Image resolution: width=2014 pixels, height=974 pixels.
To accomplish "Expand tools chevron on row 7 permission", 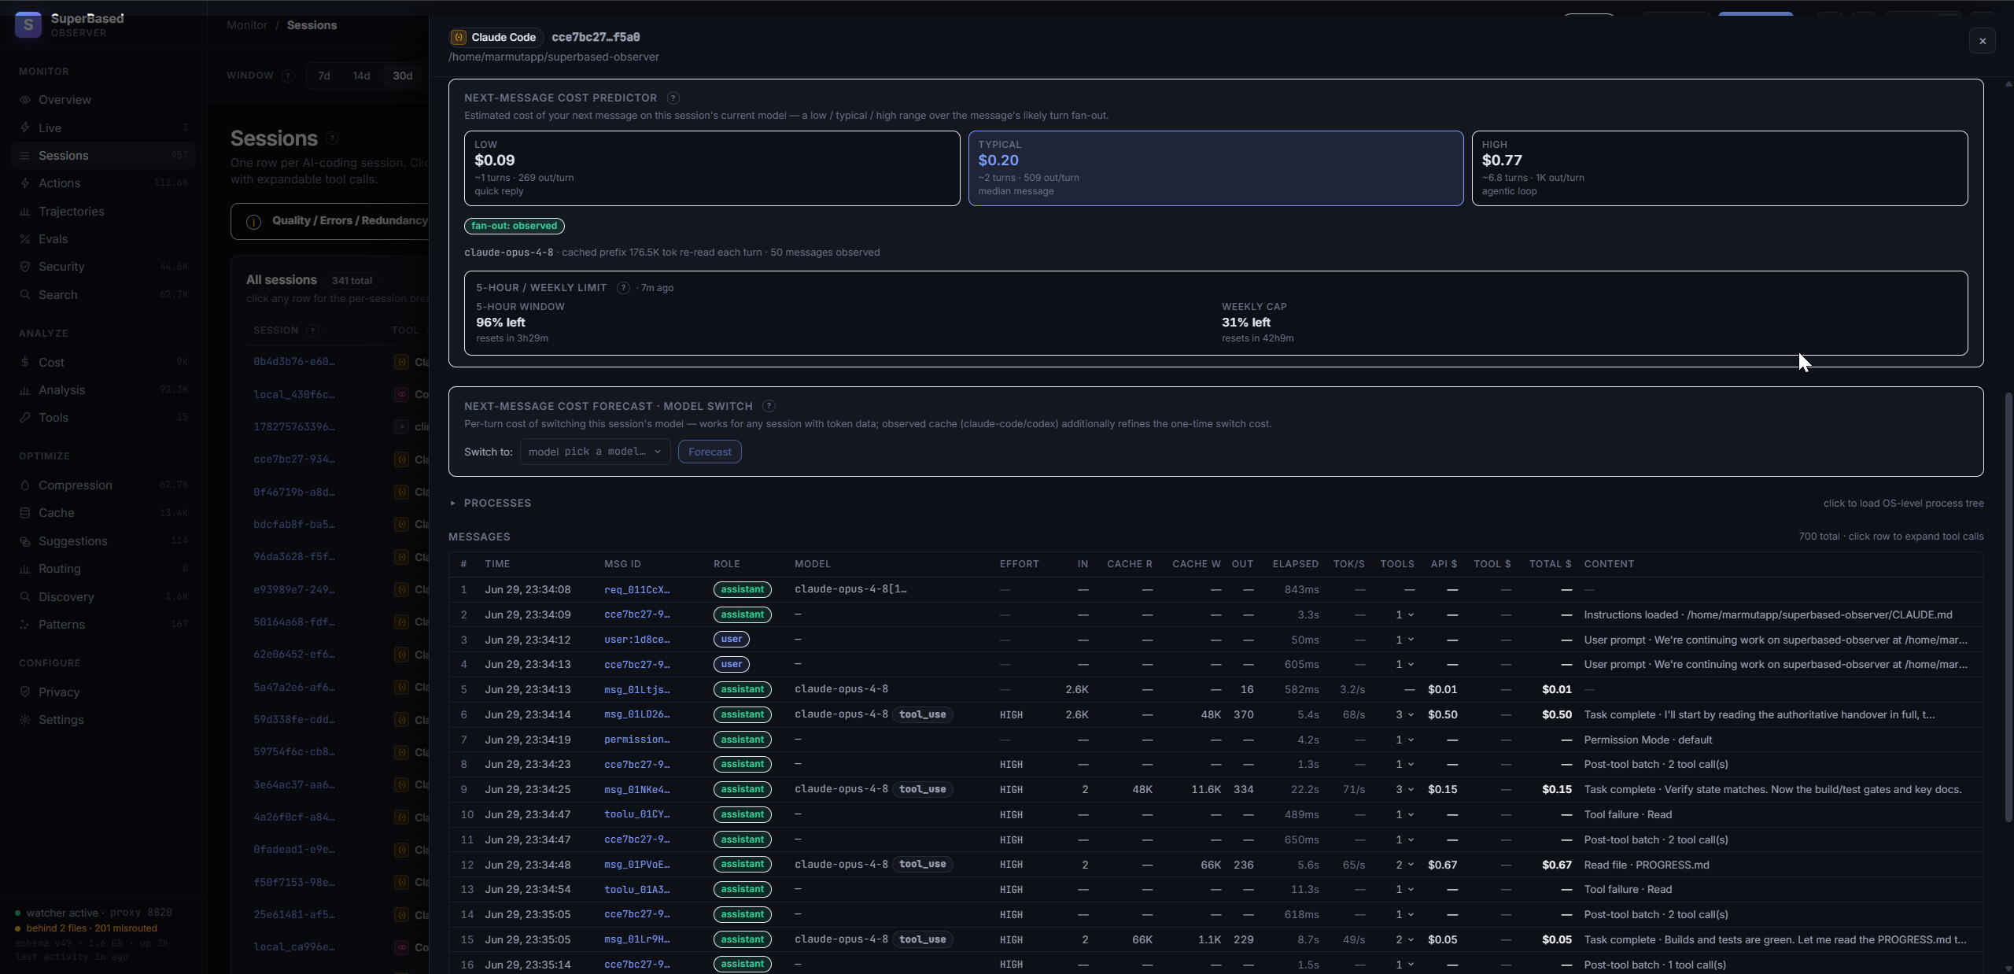I will 1411,740.
